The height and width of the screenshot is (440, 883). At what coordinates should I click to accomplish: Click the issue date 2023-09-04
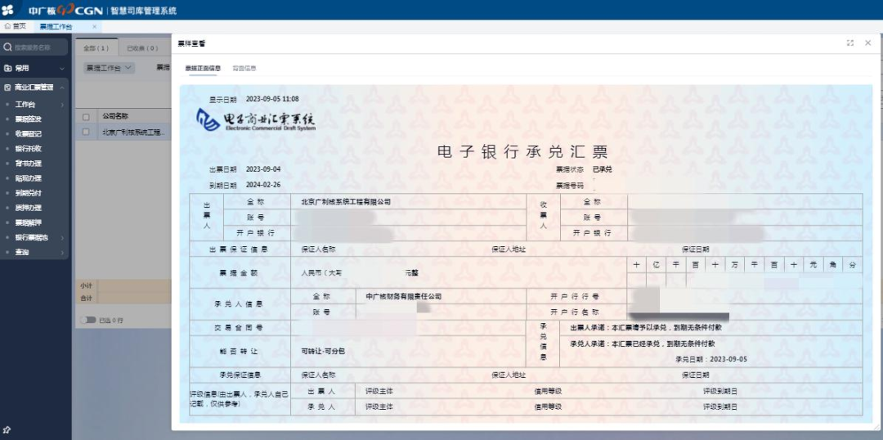tap(263, 169)
